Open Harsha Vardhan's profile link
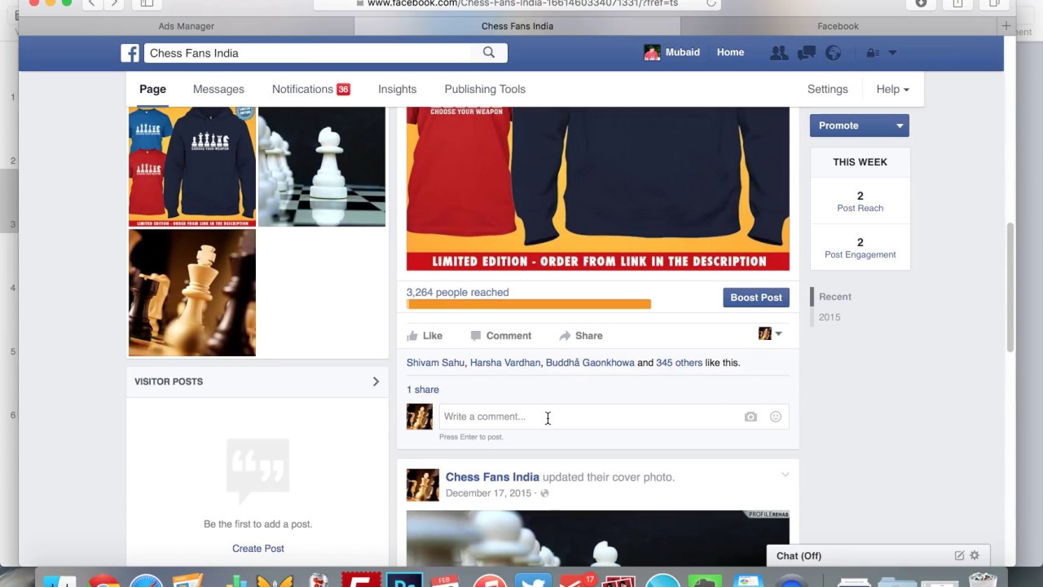This screenshot has height=587, width=1043. (x=505, y=363)
